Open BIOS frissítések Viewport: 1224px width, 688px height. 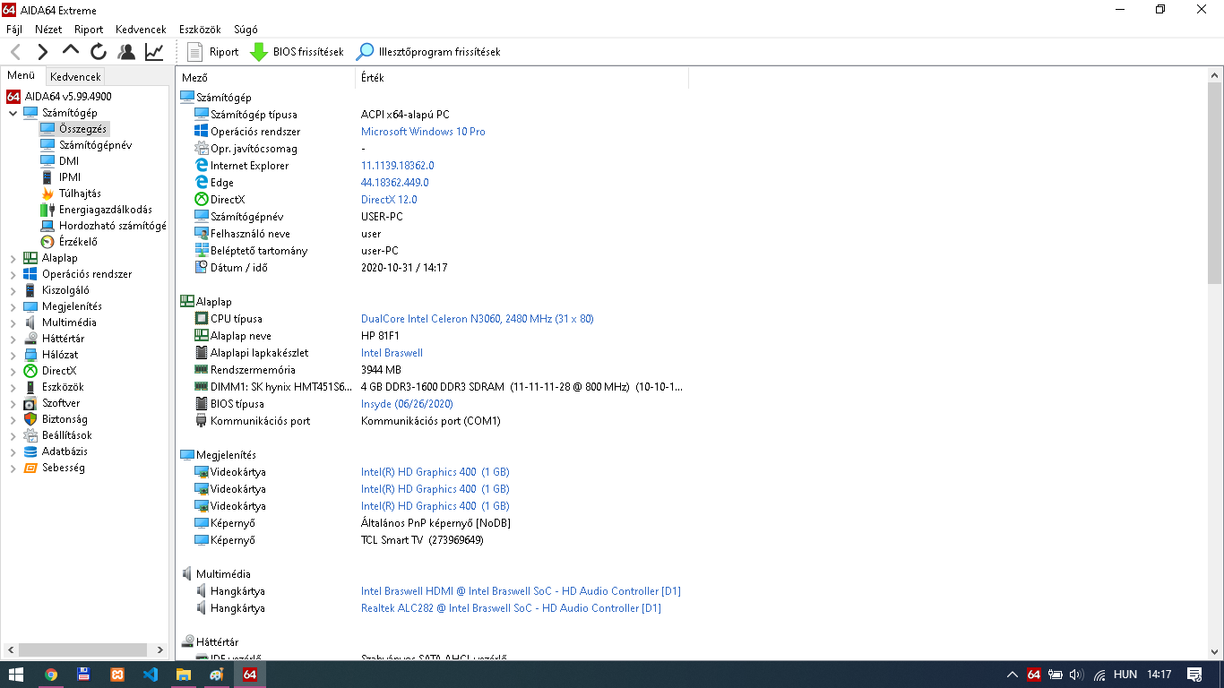click(x=297, y=52)
